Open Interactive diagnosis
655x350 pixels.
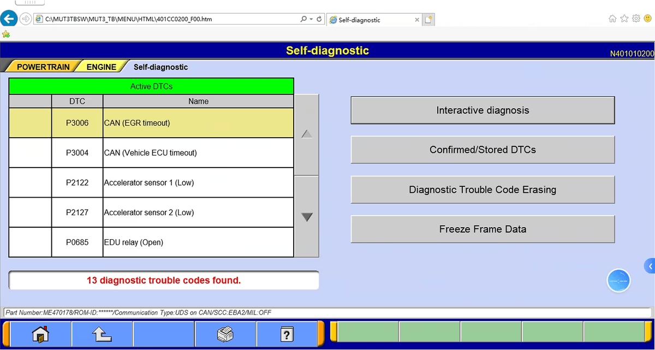(483, 110)
